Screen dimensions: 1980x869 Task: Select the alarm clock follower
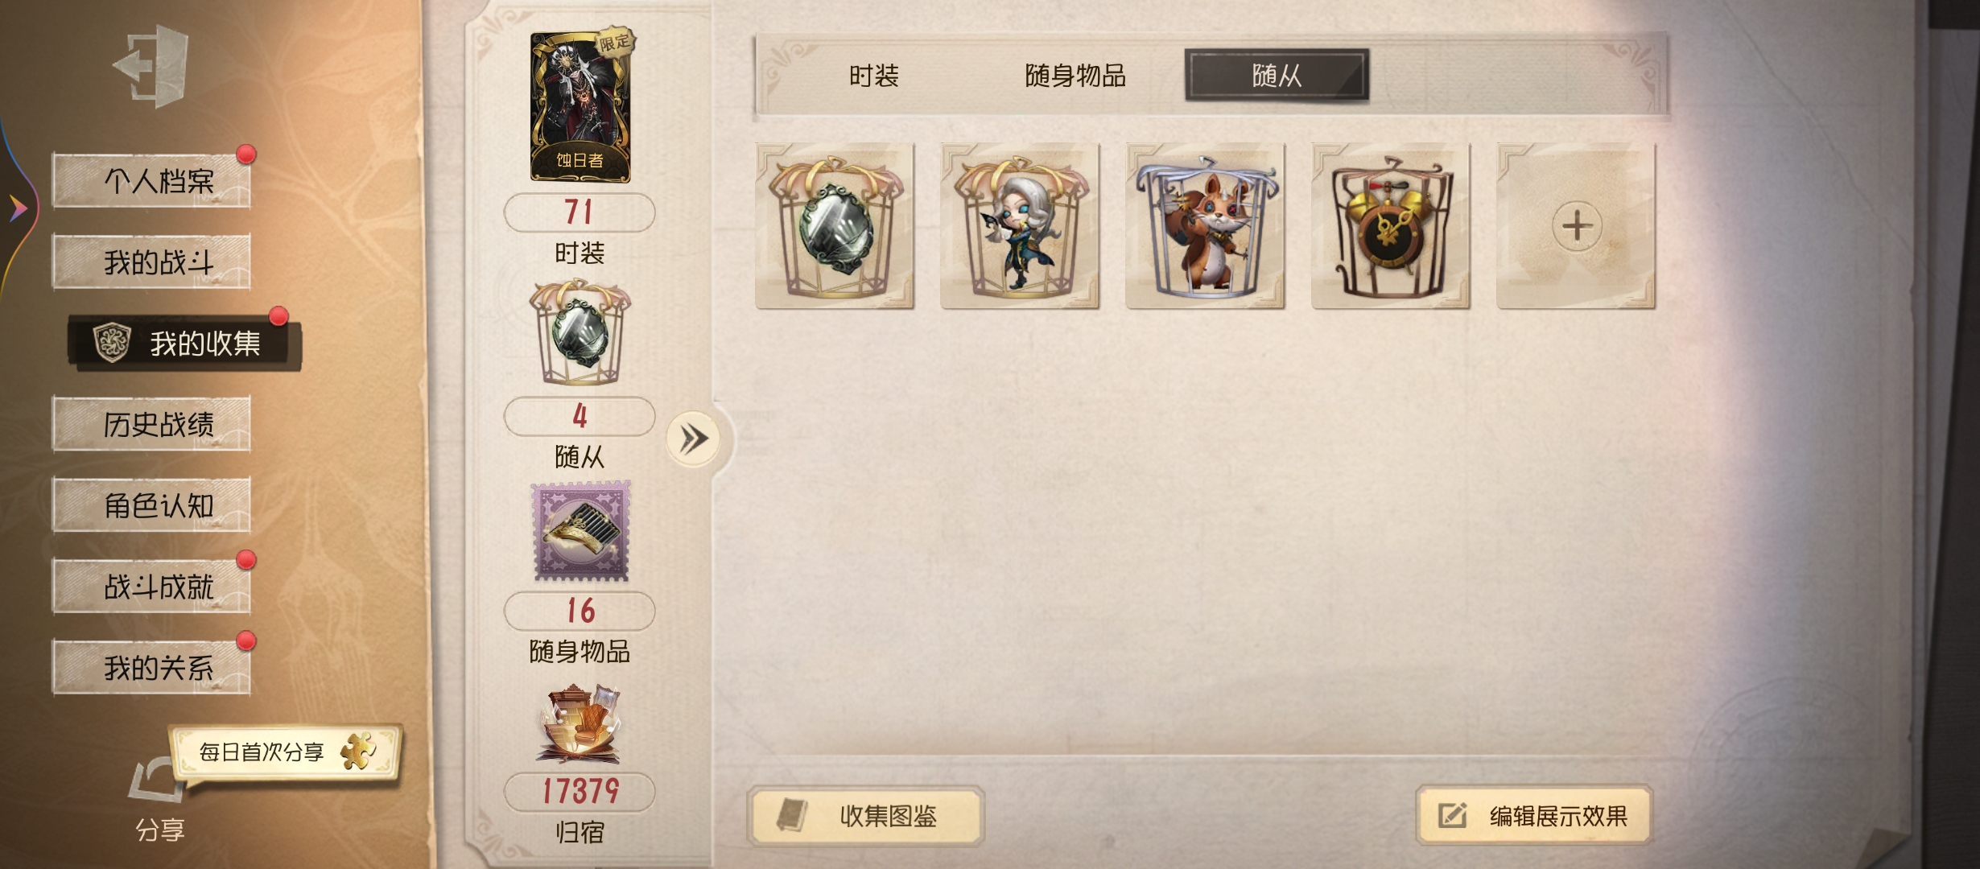click(x=1390, y=225)
